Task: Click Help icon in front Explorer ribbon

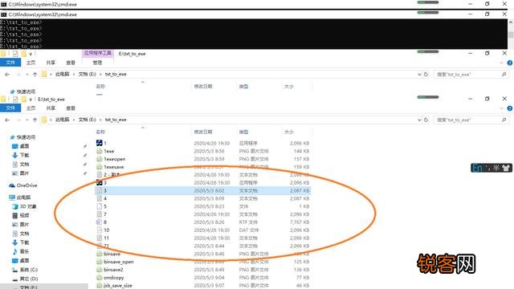Action: [510, 108]
